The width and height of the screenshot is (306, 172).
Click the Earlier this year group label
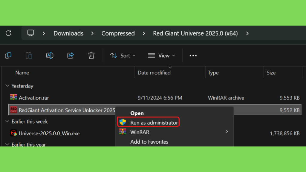click(28, 144)
